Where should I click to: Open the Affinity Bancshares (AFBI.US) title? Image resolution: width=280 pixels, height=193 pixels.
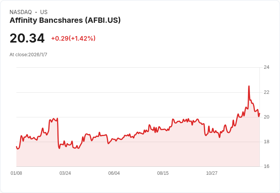pyautogui.click(x=65, y=20)
